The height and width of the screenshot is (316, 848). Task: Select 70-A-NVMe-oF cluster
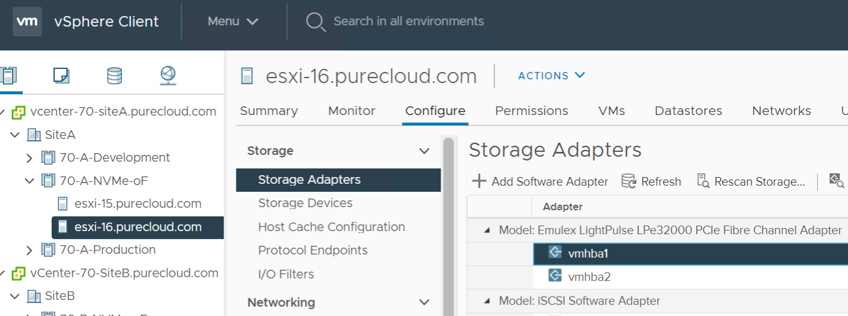pyautogui.click(x=103, y=181)
